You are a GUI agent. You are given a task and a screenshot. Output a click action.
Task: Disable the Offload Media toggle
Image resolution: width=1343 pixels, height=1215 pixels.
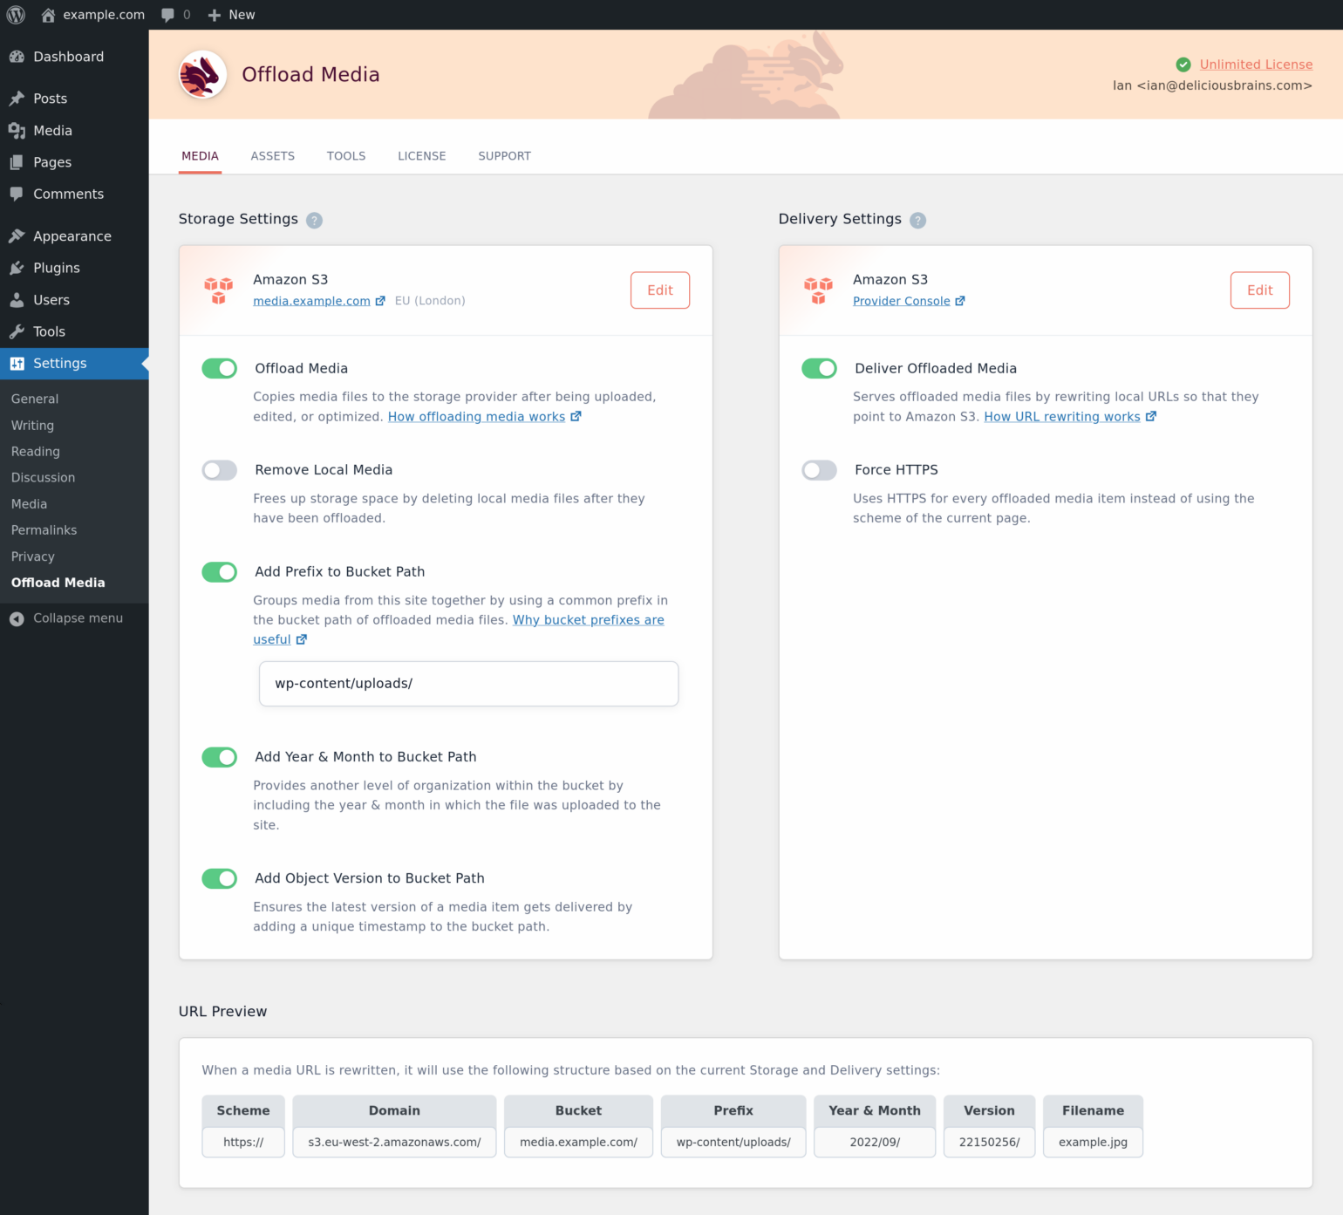(x=220, y=368)
